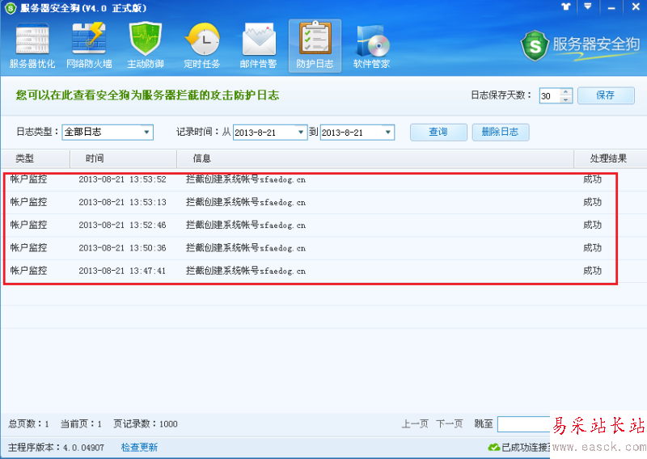The width and height of the screenshot is (647, 459).
Task: Sort by the 类型 column header
Action: (x=36, y=158)
